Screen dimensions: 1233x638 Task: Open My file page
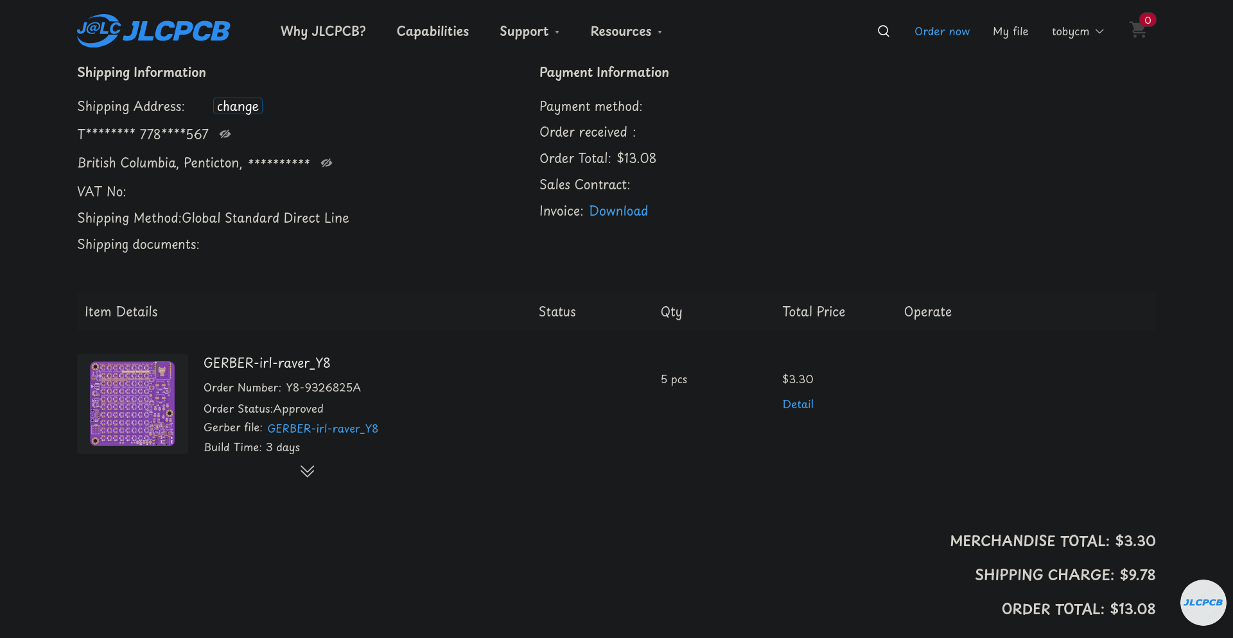(x=1011, y=31)
